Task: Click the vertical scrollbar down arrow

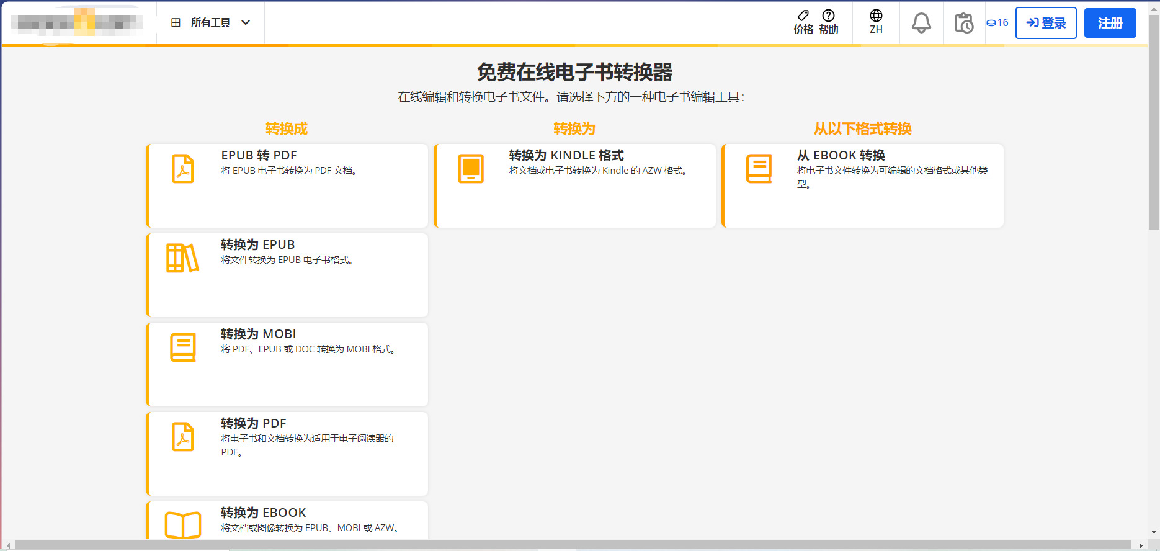Action: pyautogui.click(x=1154, y=532)
